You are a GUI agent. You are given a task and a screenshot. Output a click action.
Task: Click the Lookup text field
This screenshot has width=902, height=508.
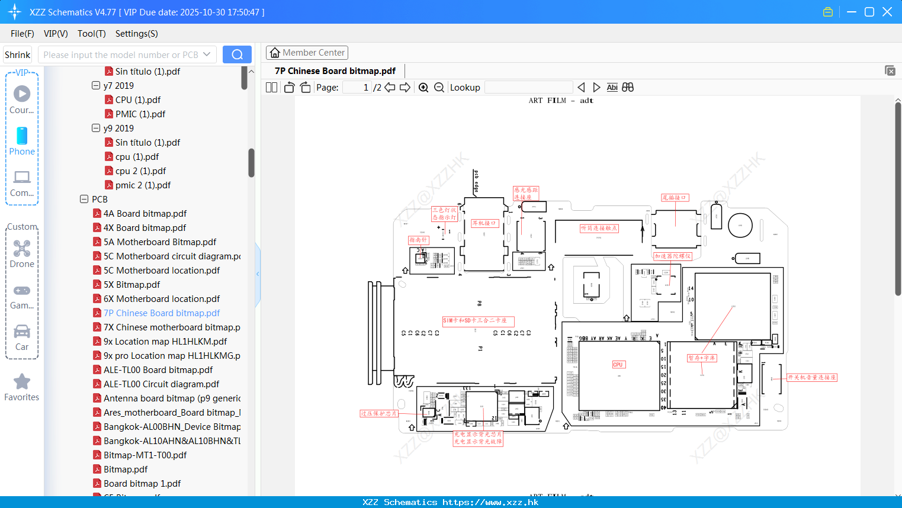point(528,88)
